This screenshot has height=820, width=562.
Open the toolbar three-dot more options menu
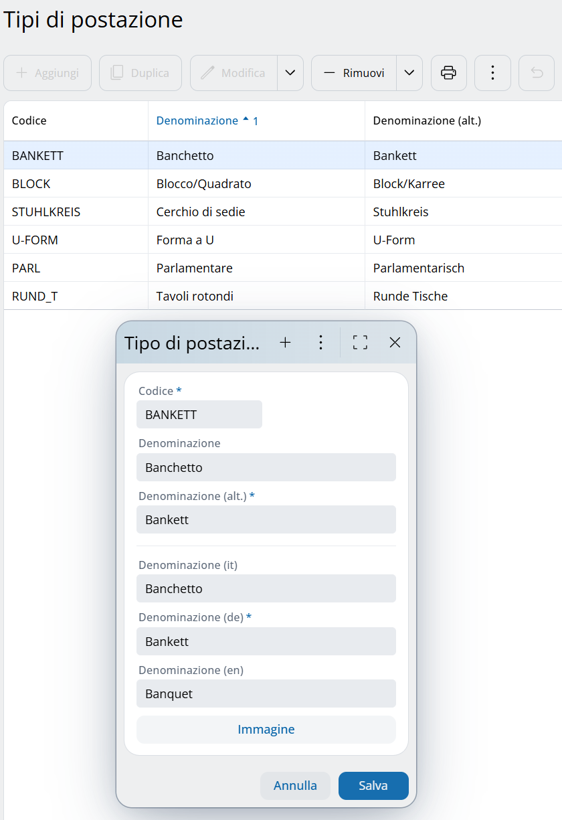pyautogui.click(x=492, y=73)
